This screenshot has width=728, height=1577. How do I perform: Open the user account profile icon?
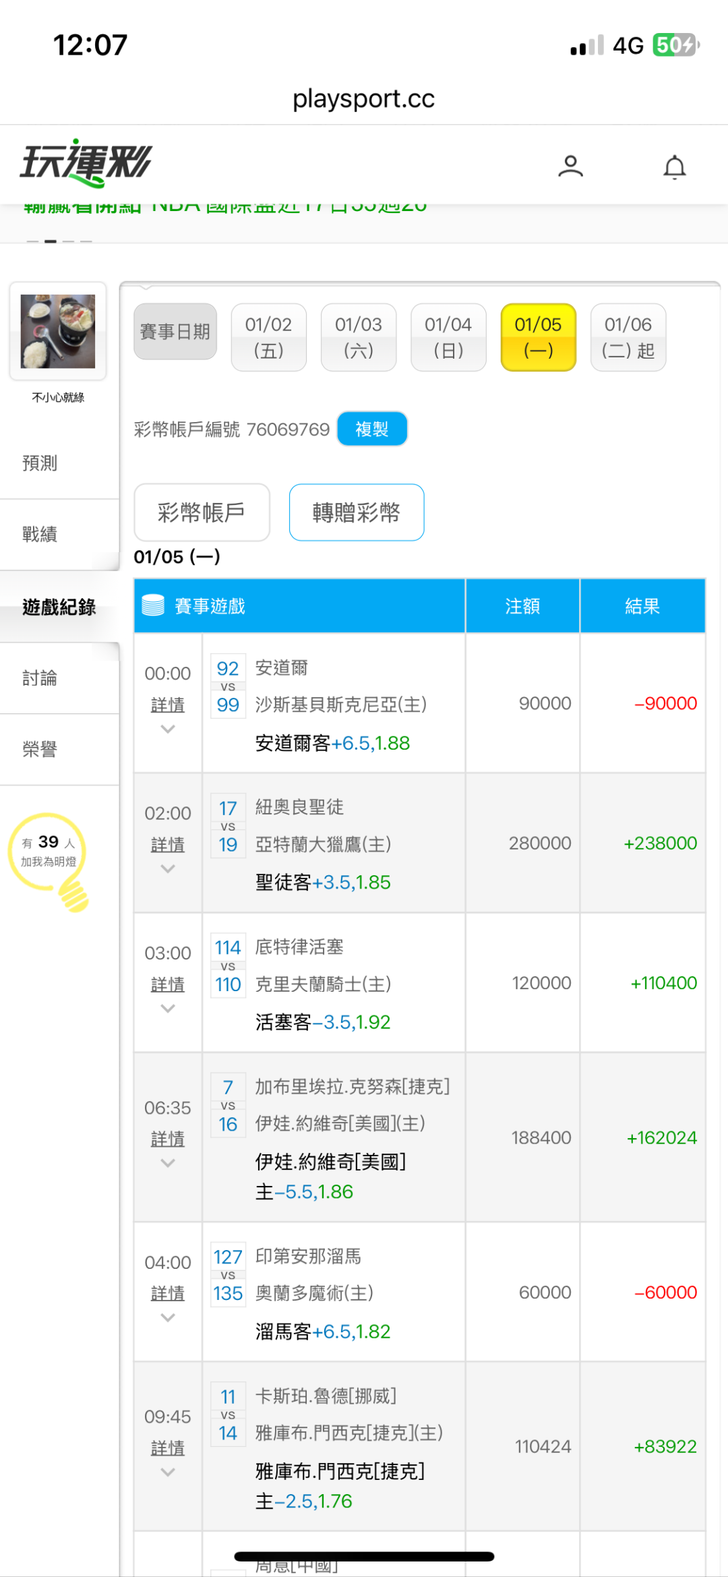tap(570, 166)
